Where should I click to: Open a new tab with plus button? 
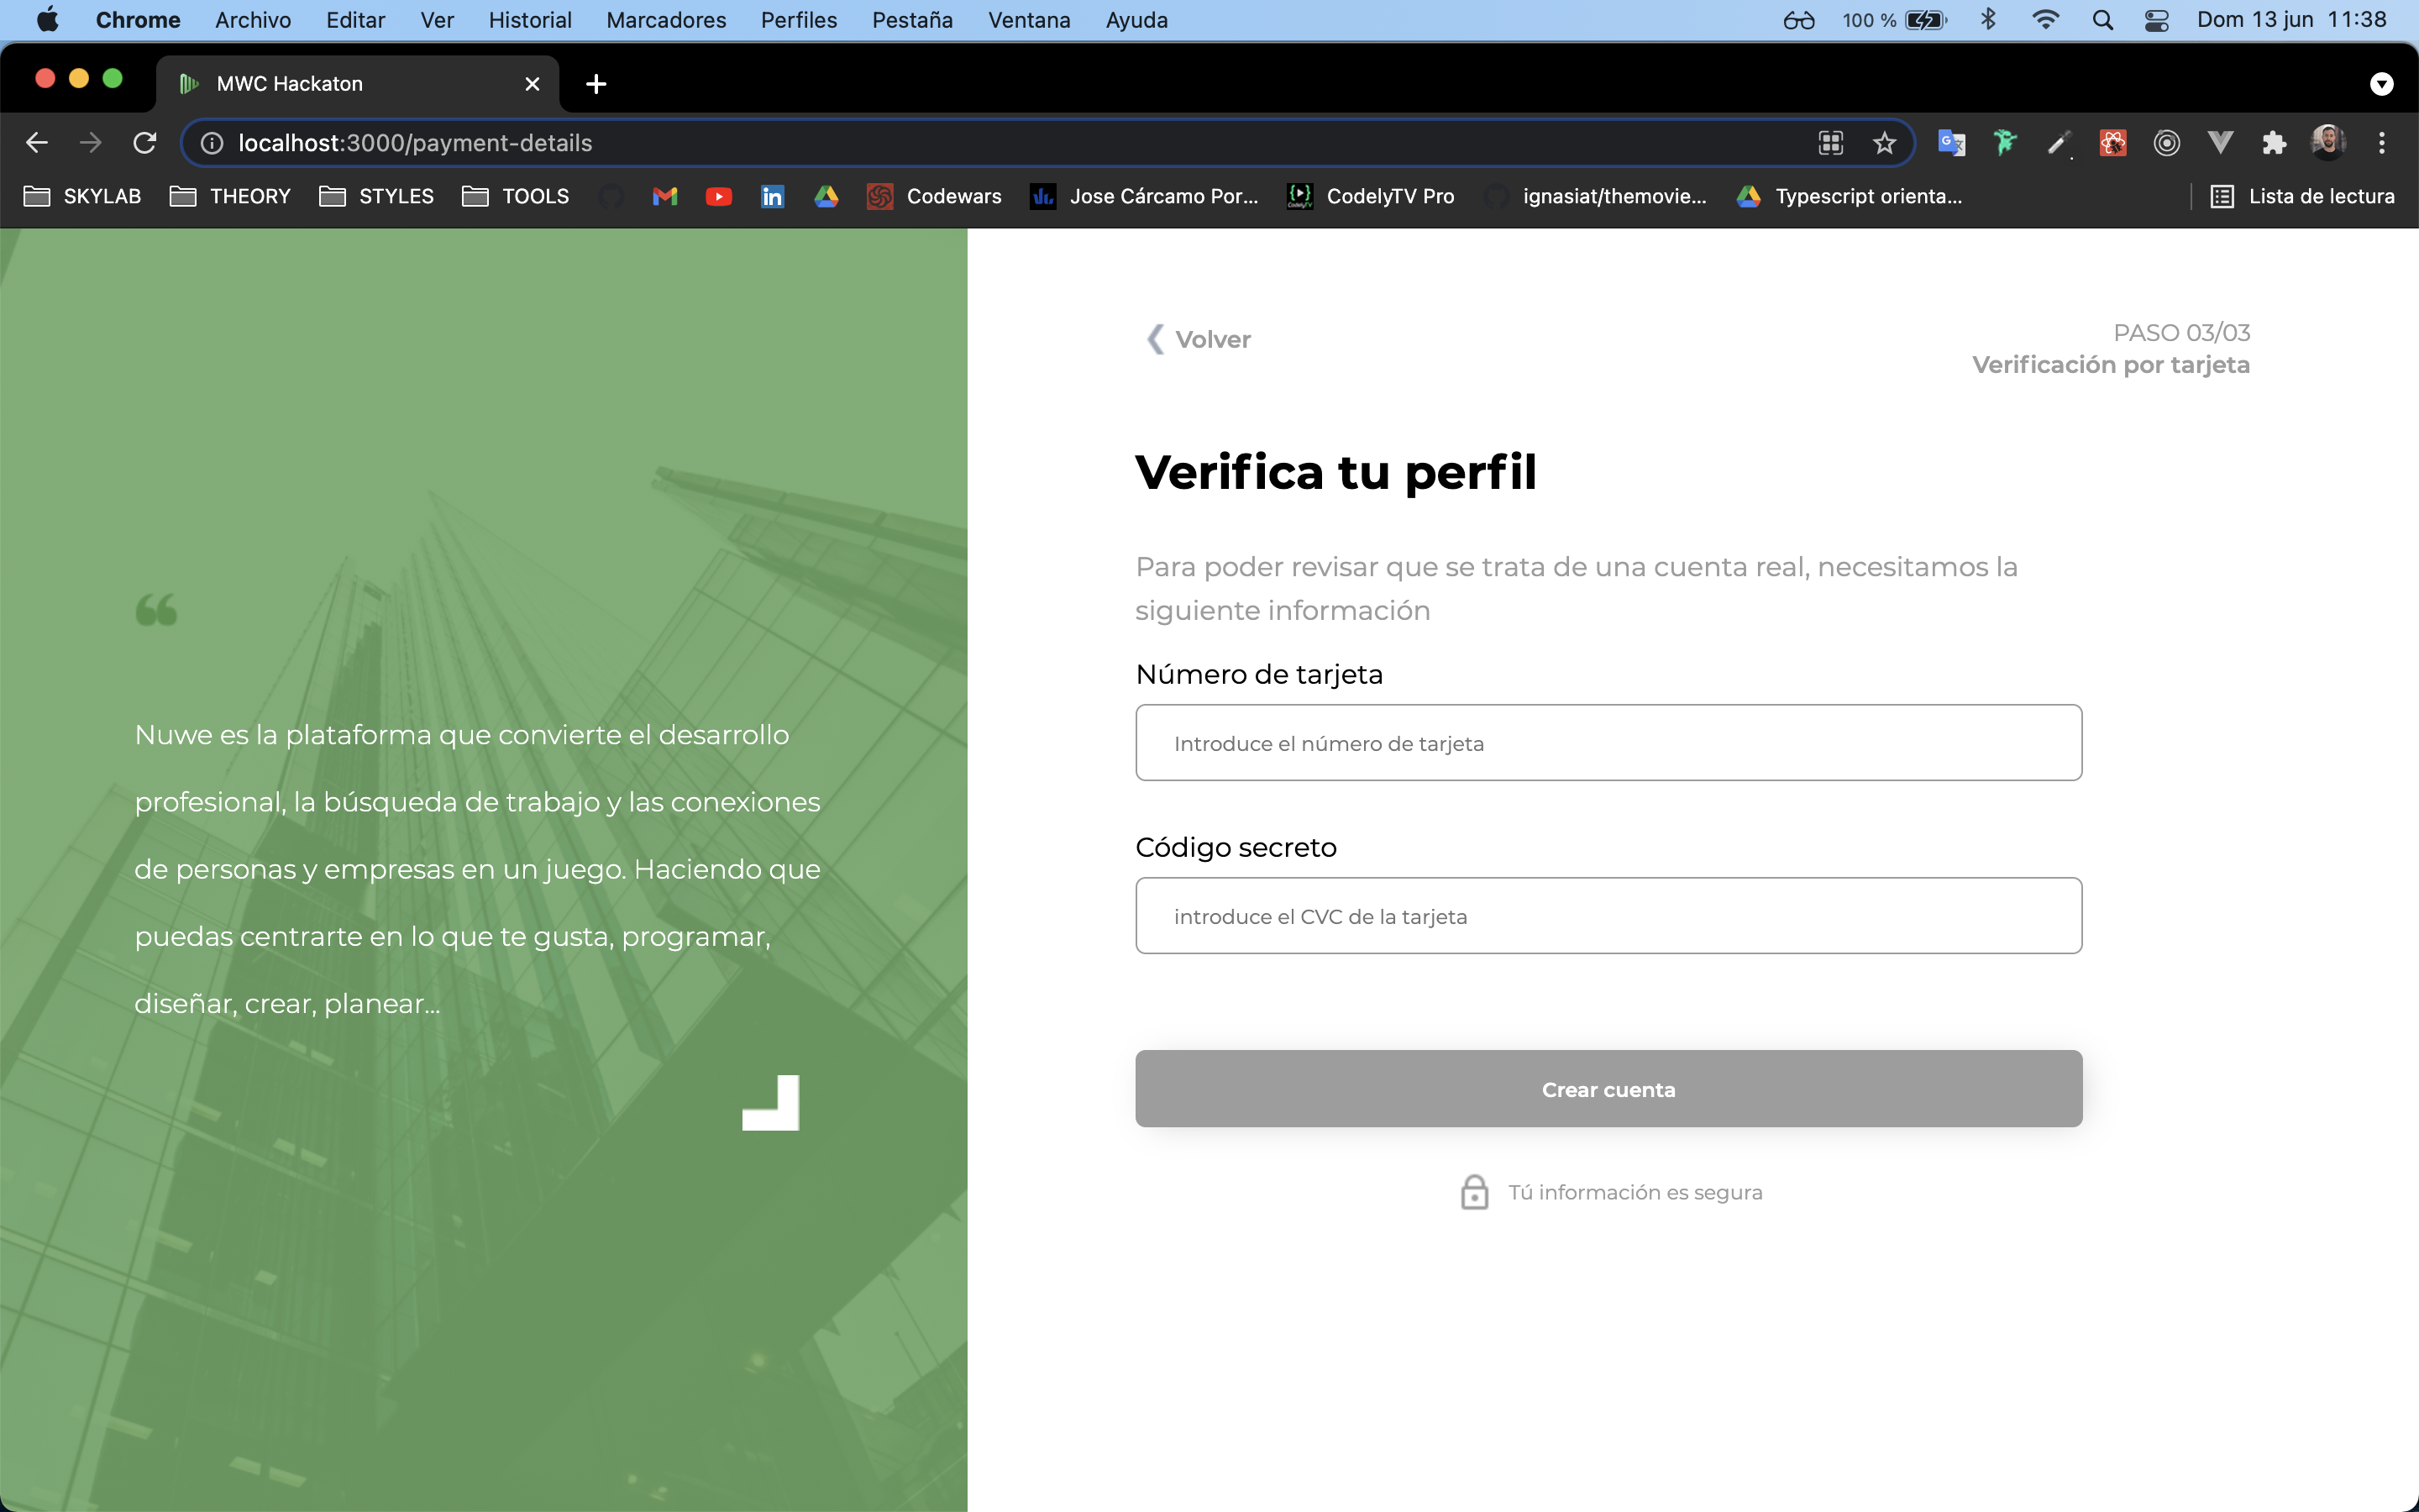(596, 84)
